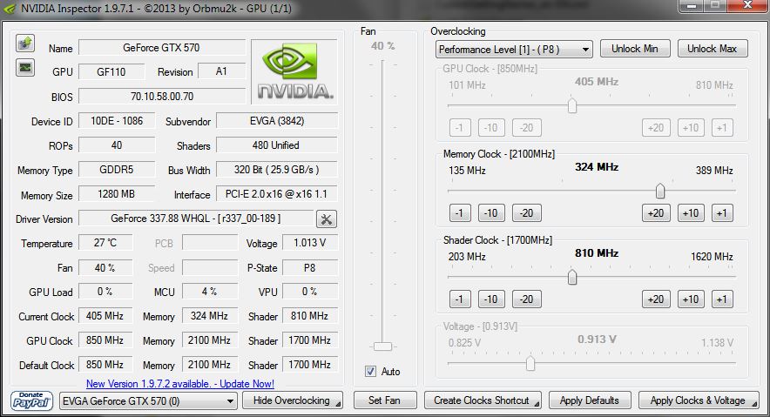Decrease Shader Clock with -10 button
This screenshot has width=770, height=417.
click(x=491, y=299)
